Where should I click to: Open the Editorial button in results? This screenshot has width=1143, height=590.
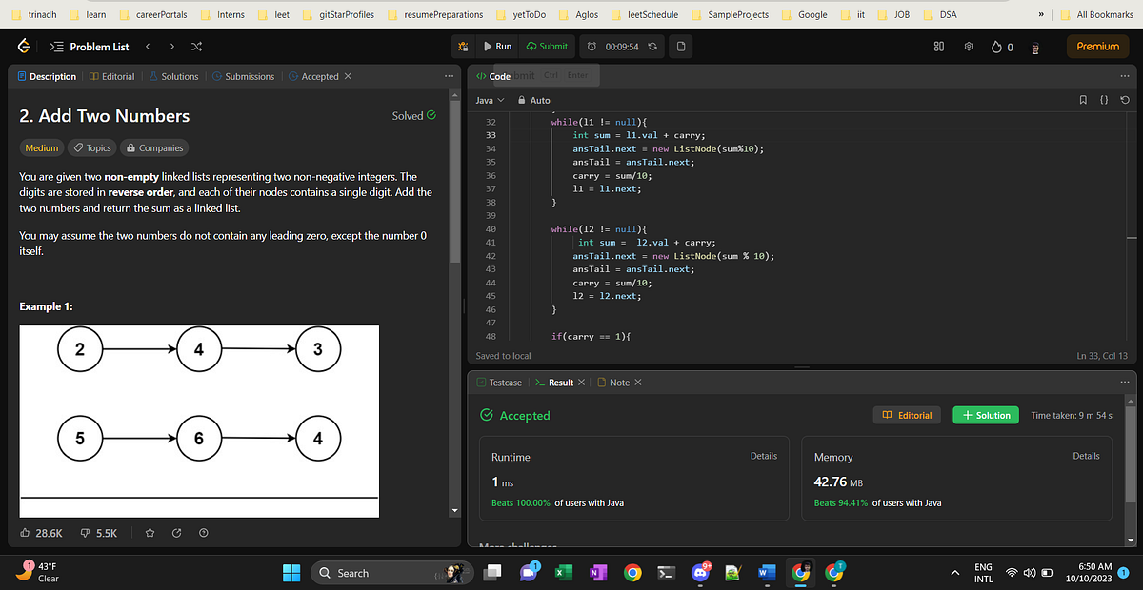tap(908, 415)
